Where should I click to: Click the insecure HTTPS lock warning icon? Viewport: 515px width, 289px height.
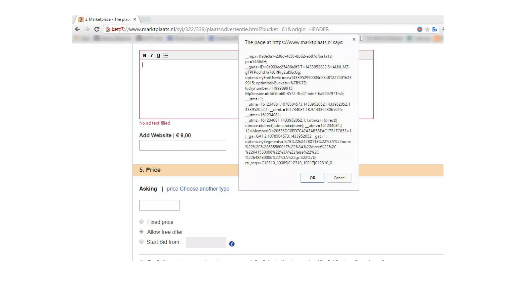tap(108, 29)
